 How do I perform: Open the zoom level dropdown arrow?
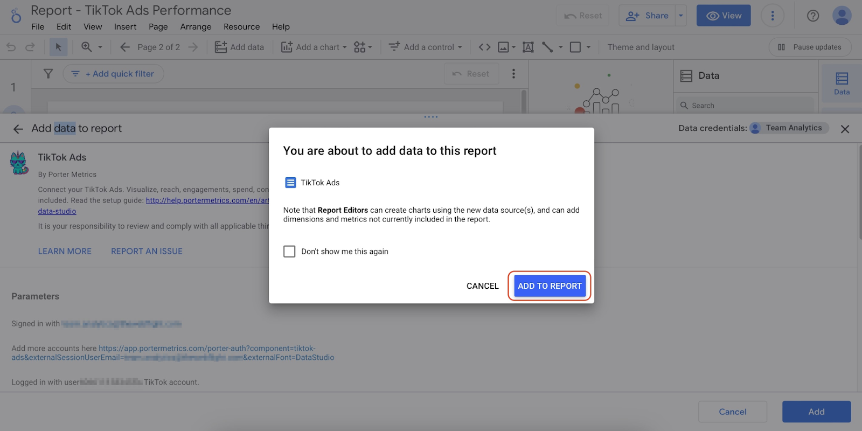pyautogui.click(x=100, y=47)
